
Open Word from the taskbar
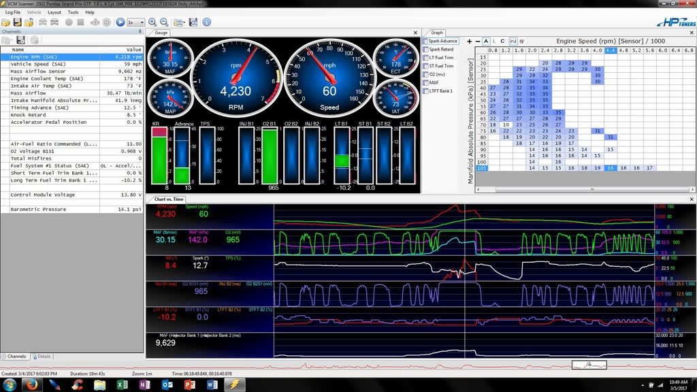212,385
